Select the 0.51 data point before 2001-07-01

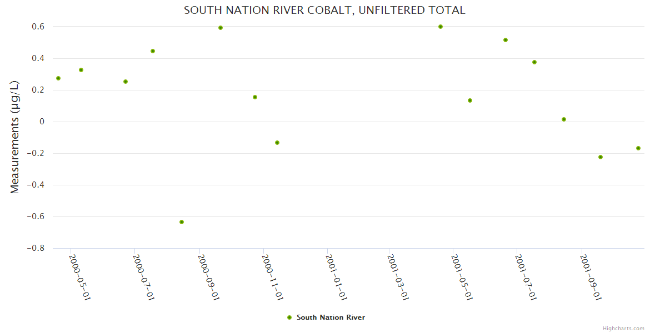[506, 40]
